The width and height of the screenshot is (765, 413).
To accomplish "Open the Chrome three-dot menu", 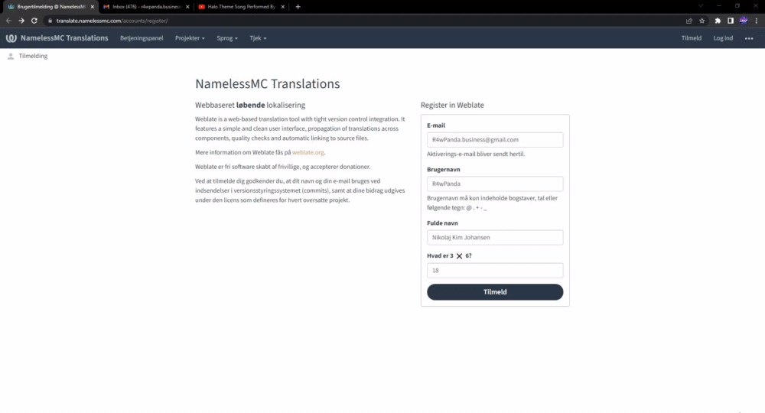I will coord(757,21).
